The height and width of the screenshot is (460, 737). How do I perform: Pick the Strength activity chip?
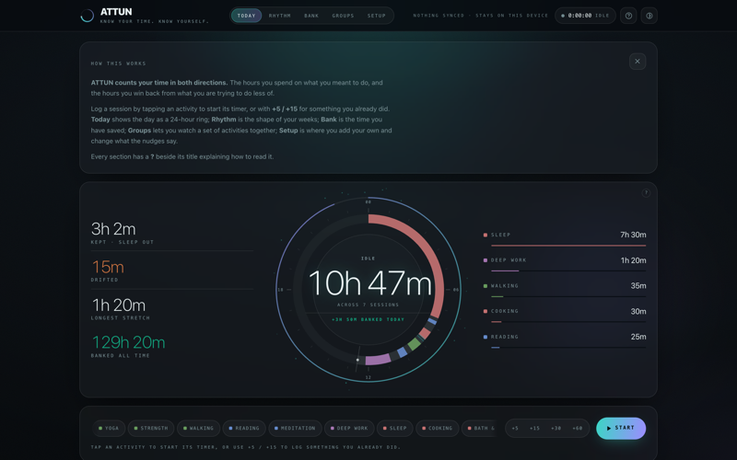(x=151, y=428)
